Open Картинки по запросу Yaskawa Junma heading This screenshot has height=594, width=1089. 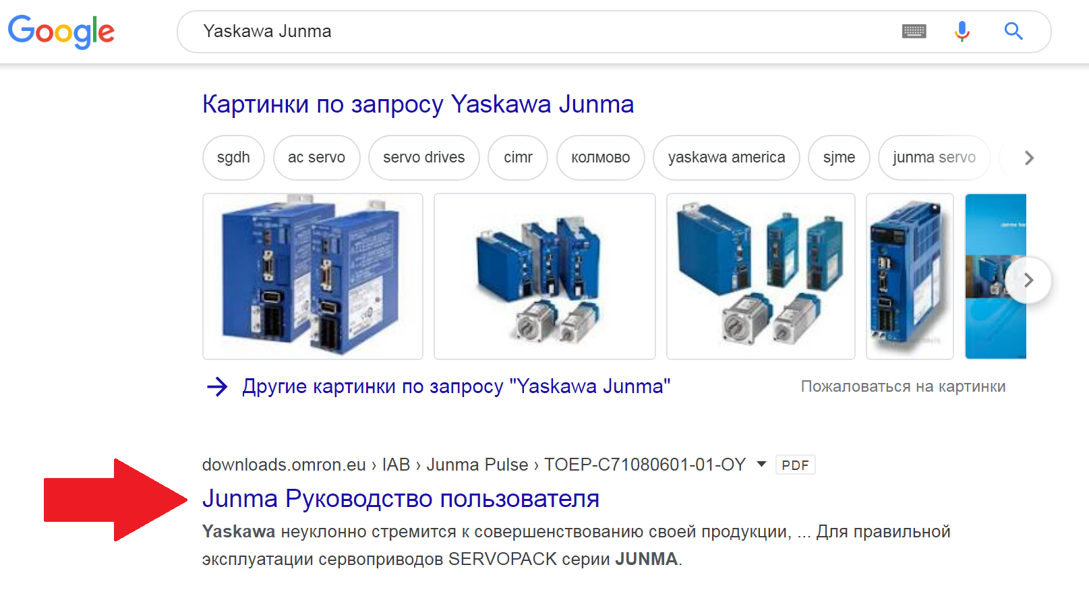coord(418,105)
